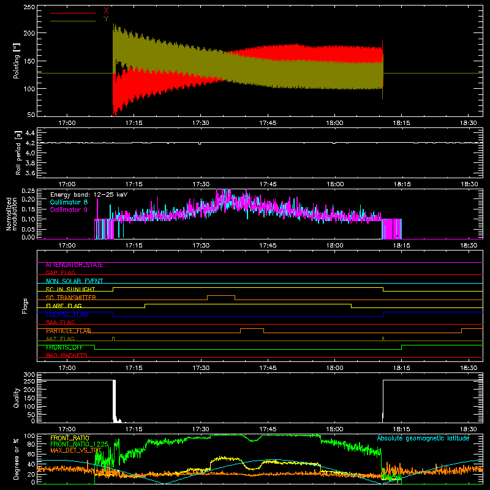Click the ATTENUATOR_STATE flag label

(74, 265)
